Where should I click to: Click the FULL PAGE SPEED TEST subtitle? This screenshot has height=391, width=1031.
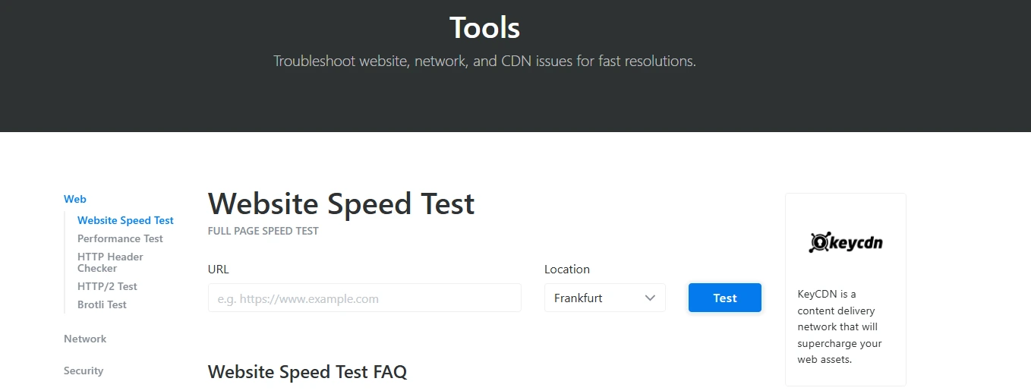click(x=263, y=231)
